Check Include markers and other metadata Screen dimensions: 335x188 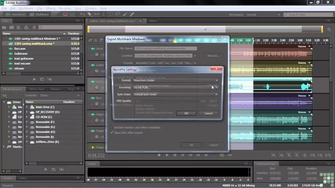click(111, 127)
